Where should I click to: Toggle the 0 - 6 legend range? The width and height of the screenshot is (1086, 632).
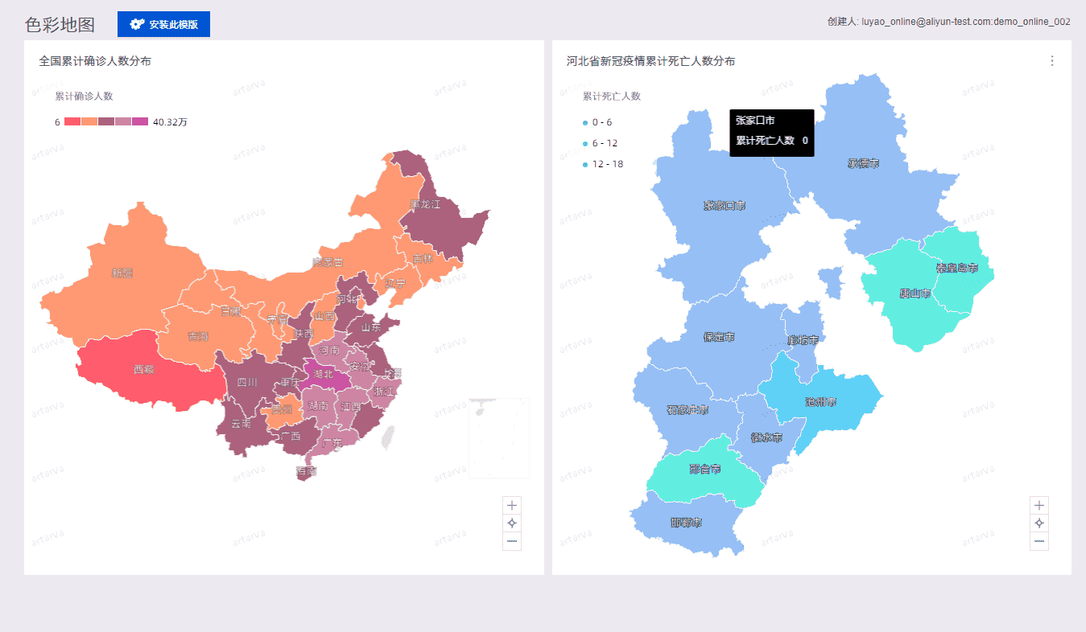[597, 122]
